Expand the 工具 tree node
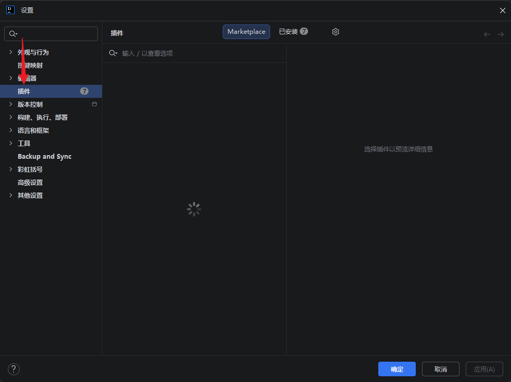The height and width of the screenshot is (382, 511). [x=11, y=144]
